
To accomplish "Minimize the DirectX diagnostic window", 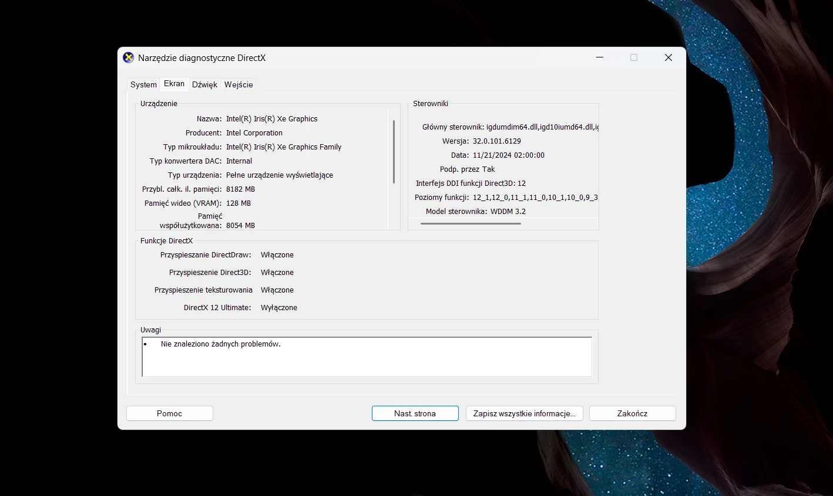I will click(600, 57).
